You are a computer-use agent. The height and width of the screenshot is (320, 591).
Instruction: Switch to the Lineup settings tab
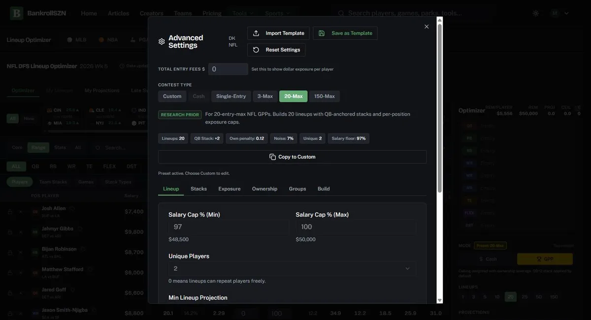click(171, 189)
